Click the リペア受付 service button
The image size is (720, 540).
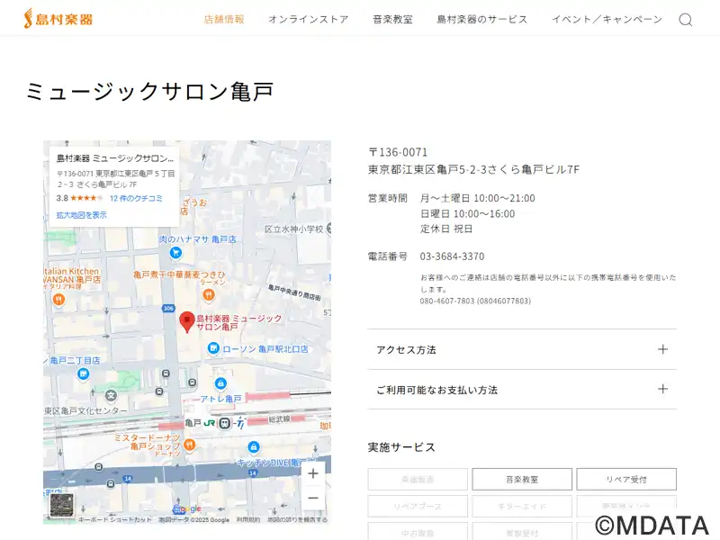point(626,480)
